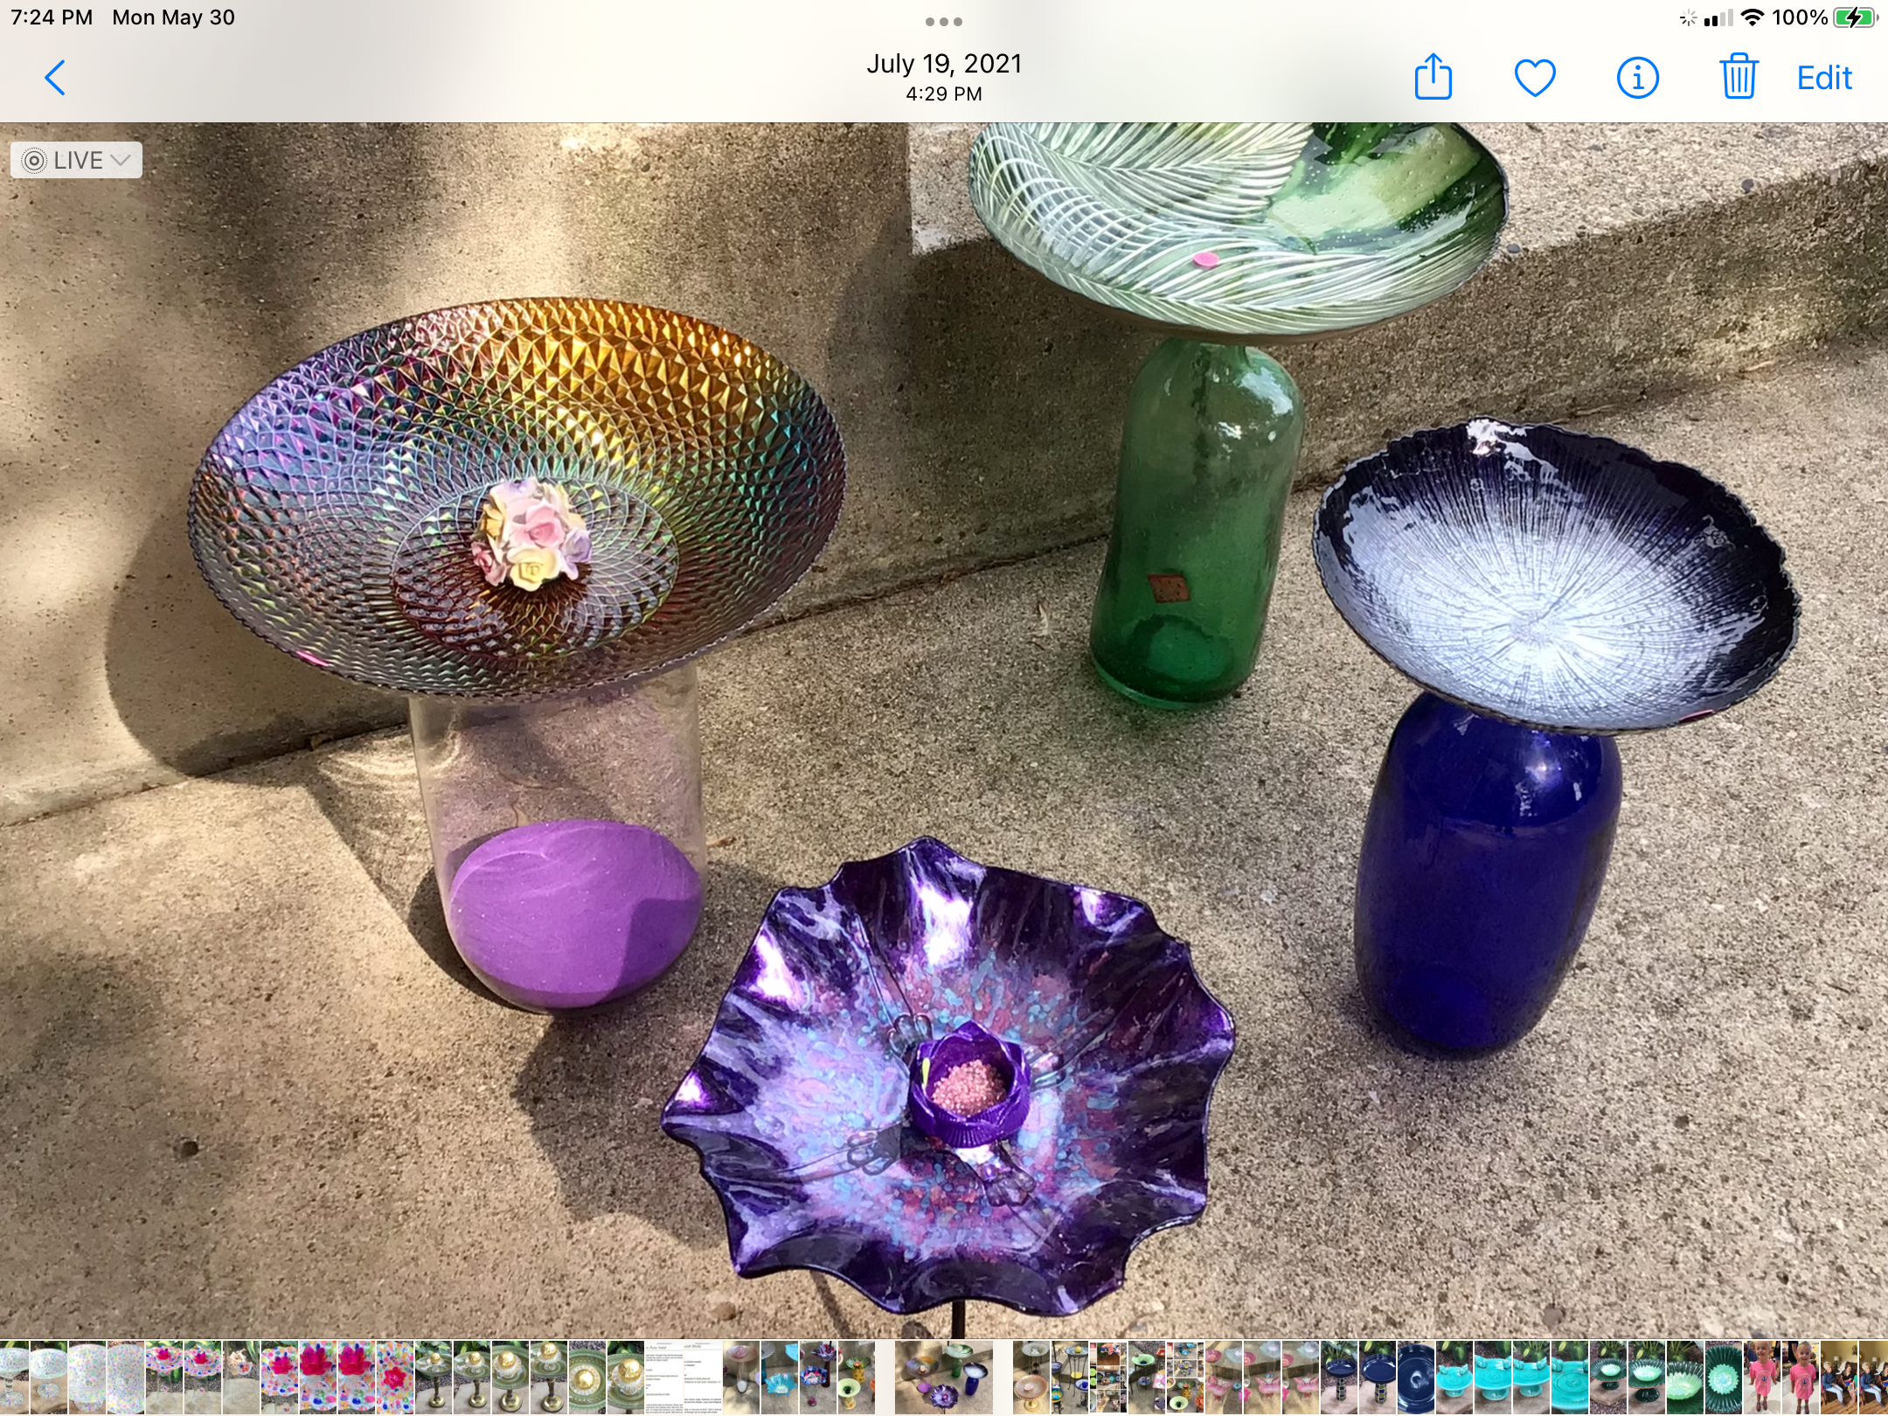Select the top-down gold ball plate thumbnail
The image size is (1888, 1416).
587,1378
